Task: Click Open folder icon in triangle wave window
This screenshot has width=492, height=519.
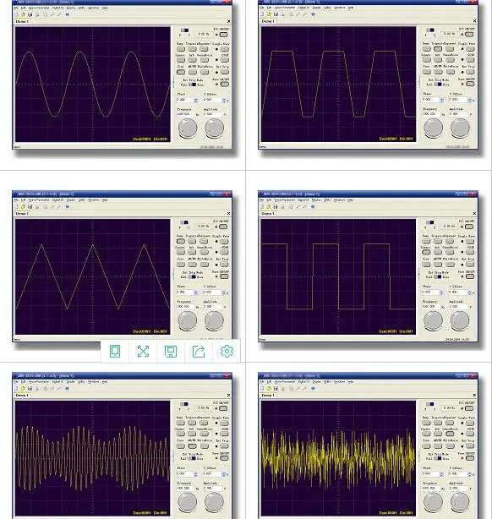Action: [x=23, y=206]
